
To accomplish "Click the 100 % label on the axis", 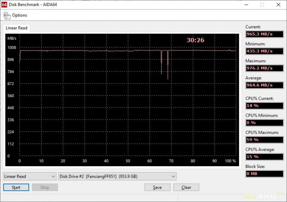I will click(x=230, y=161).
